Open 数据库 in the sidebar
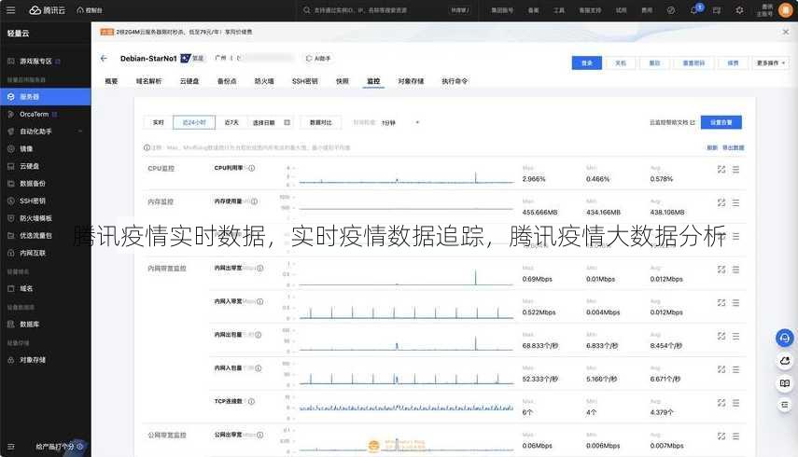 point(30,324)
